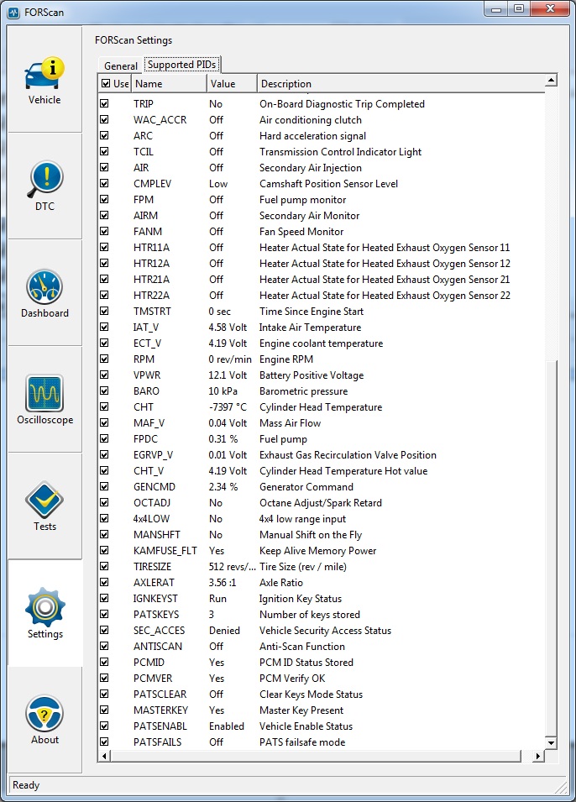The height and width of the screenshot is (802, 576).
Task: Click the GENCMD value 2.34 %
Action: click(223, 487)
